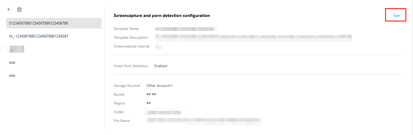Viewport: 413px width, 135px height.
Task: Click the blurred Template Description value
Action: 253,38
